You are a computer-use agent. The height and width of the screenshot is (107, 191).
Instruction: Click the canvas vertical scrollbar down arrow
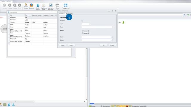(87, 100)
